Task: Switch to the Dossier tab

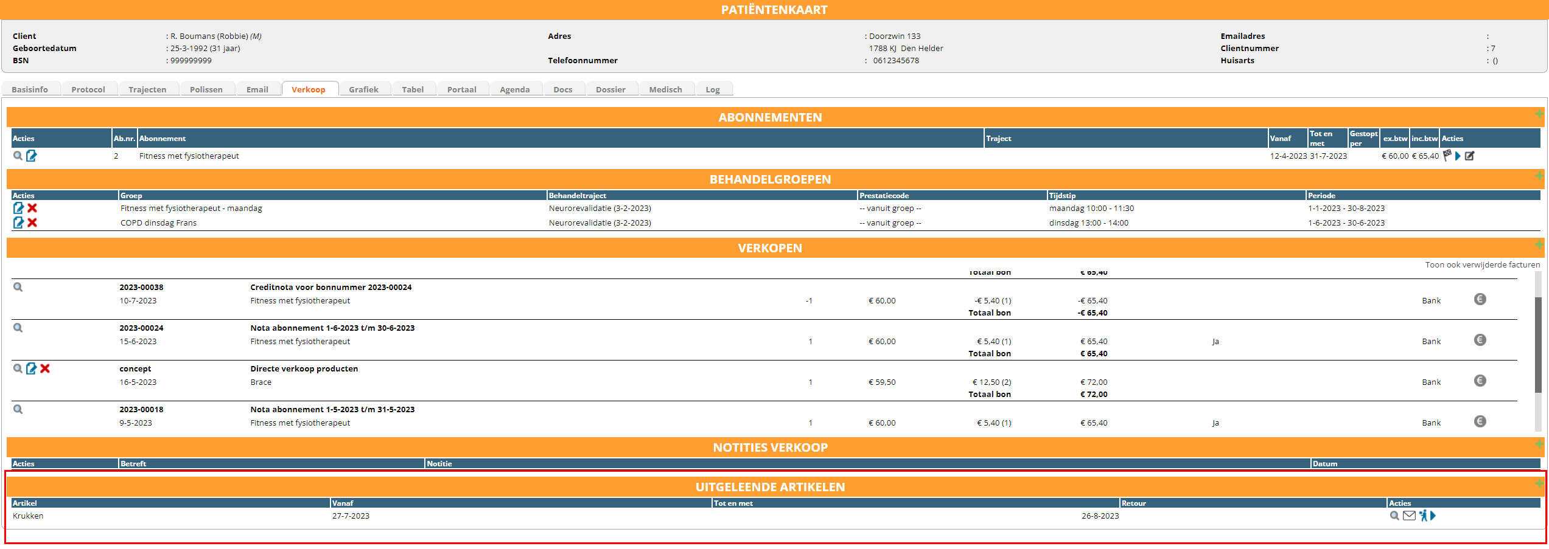Action: point(610,89)
